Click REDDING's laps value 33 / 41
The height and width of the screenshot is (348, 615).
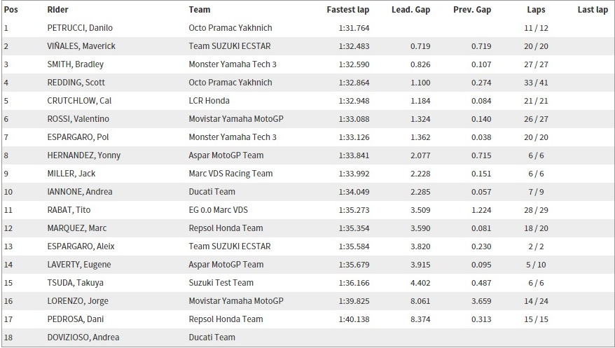(x=536, y=83)
